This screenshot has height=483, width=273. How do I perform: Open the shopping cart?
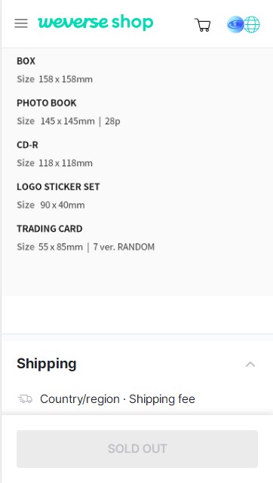[x=203, y=25]
